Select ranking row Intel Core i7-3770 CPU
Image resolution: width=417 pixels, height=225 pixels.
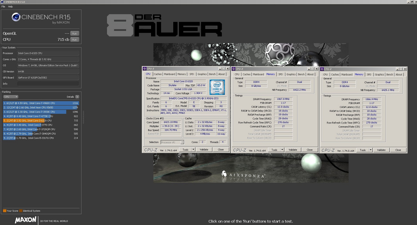pos(41,125)
